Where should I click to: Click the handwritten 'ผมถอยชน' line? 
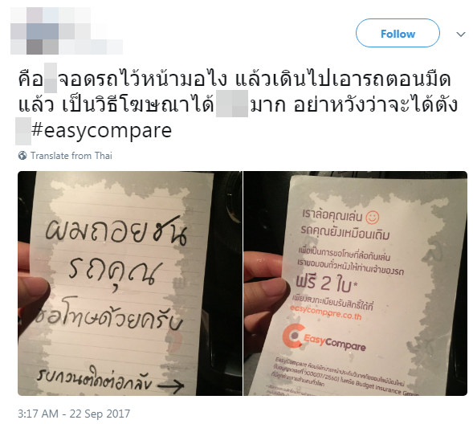116,230
